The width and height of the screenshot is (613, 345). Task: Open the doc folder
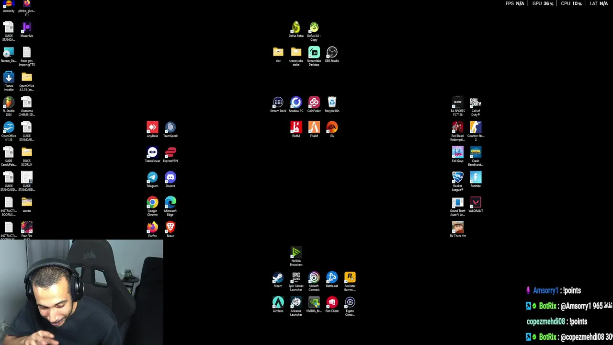[278, 55]
